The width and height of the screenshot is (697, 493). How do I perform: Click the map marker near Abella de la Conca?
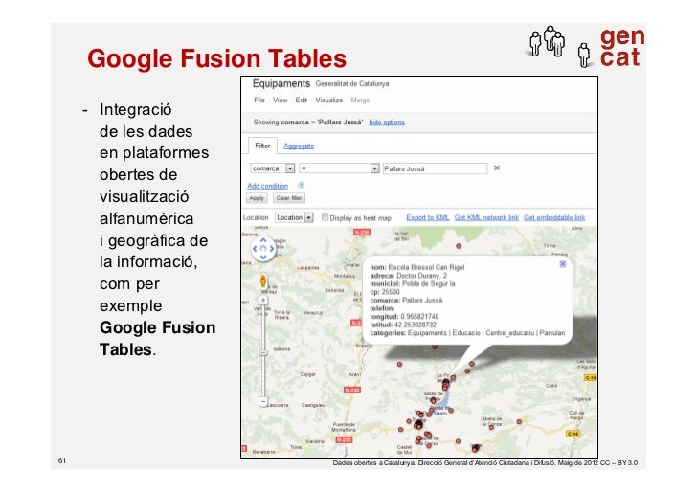(x=491, y=427)
